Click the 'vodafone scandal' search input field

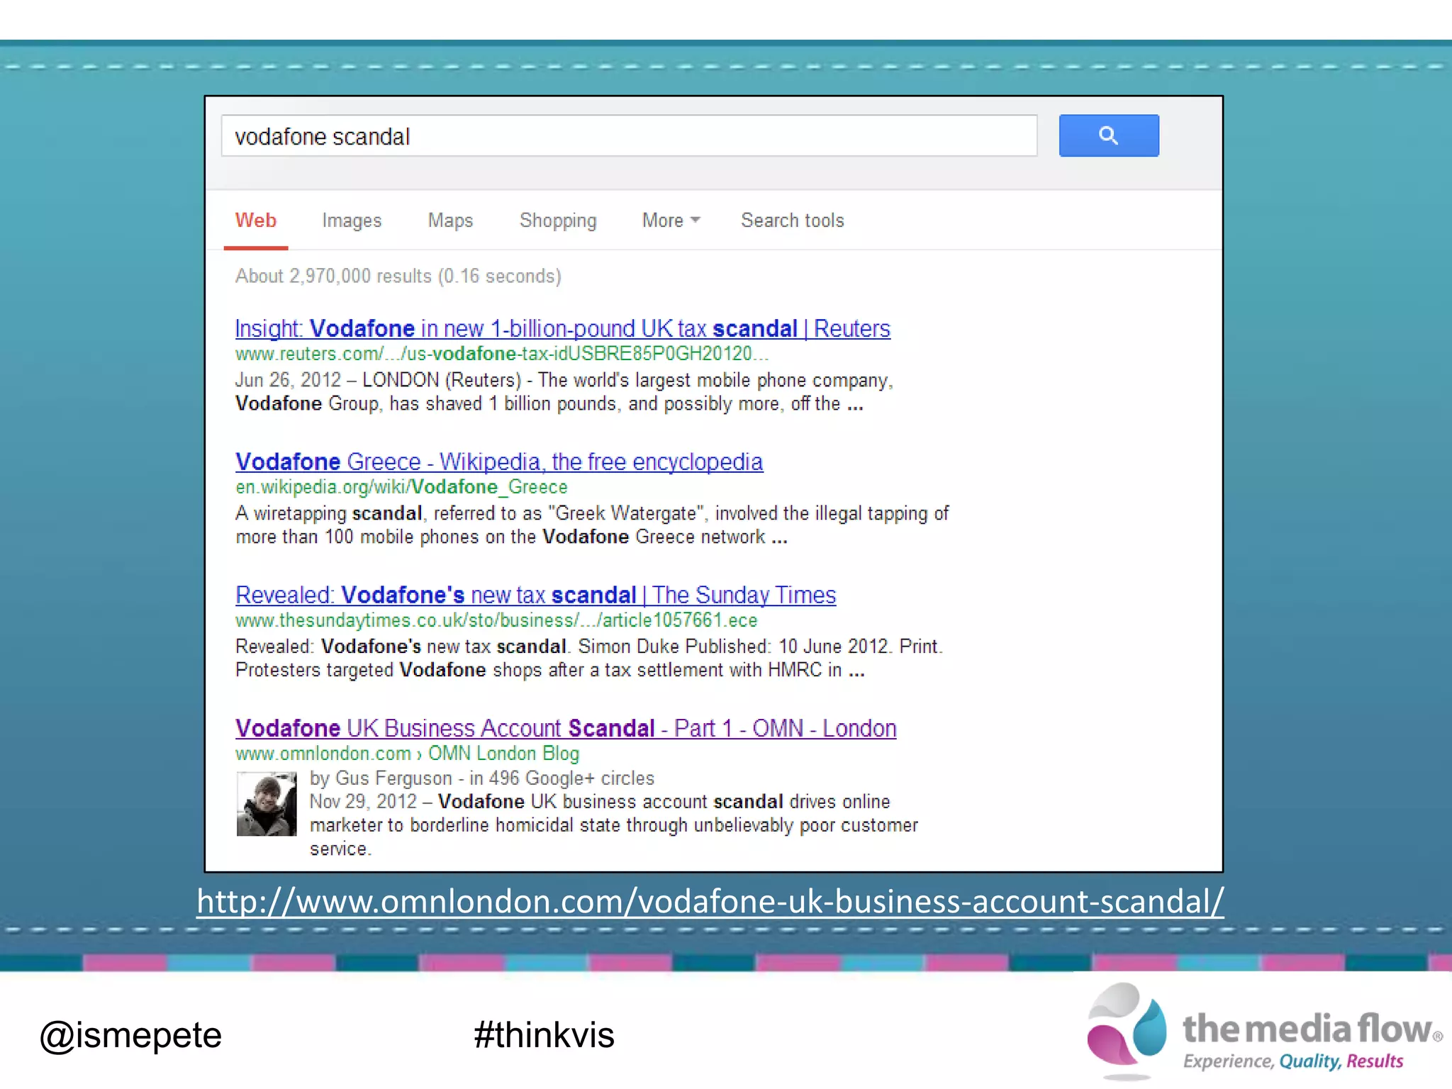tap(629, 135)
